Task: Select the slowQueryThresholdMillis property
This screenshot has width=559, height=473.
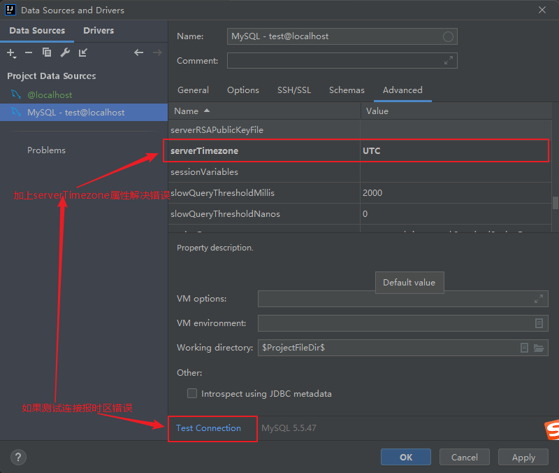Action: tap(222, 193)
